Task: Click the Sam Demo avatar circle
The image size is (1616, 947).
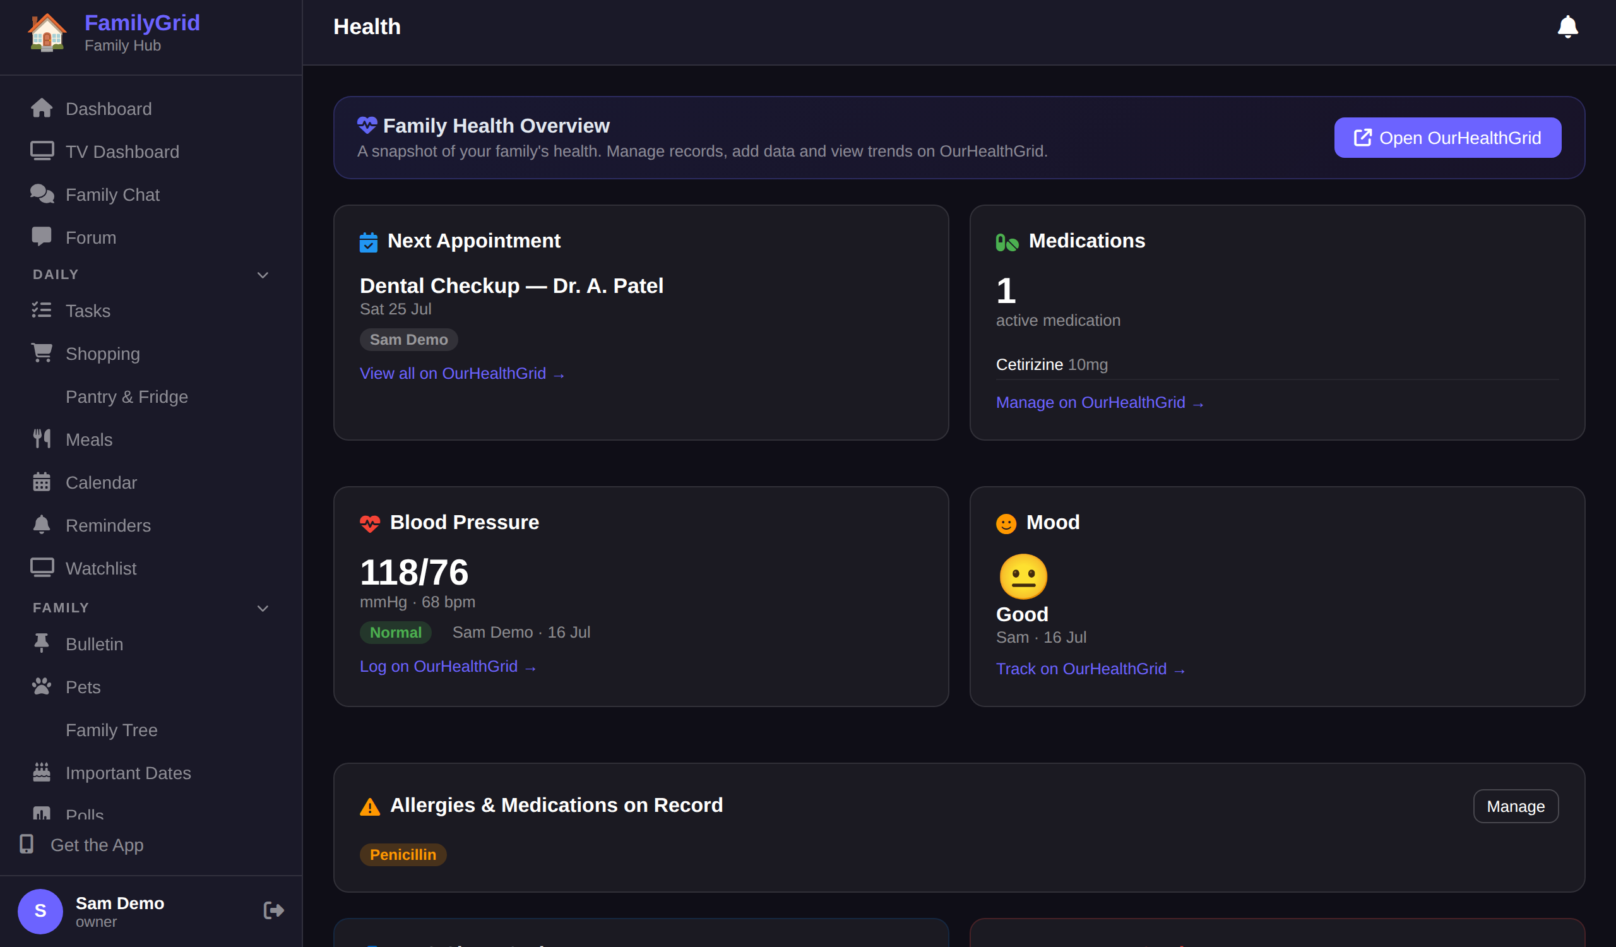Action: 40,911
